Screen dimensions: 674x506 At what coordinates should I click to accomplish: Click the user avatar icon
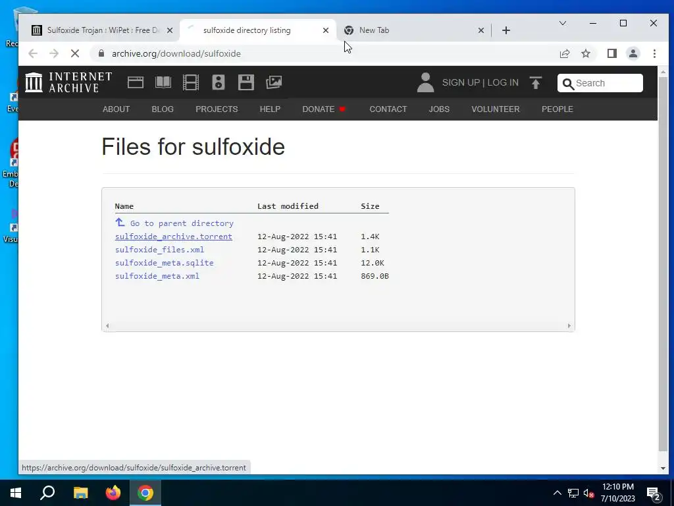click(426, 82)
